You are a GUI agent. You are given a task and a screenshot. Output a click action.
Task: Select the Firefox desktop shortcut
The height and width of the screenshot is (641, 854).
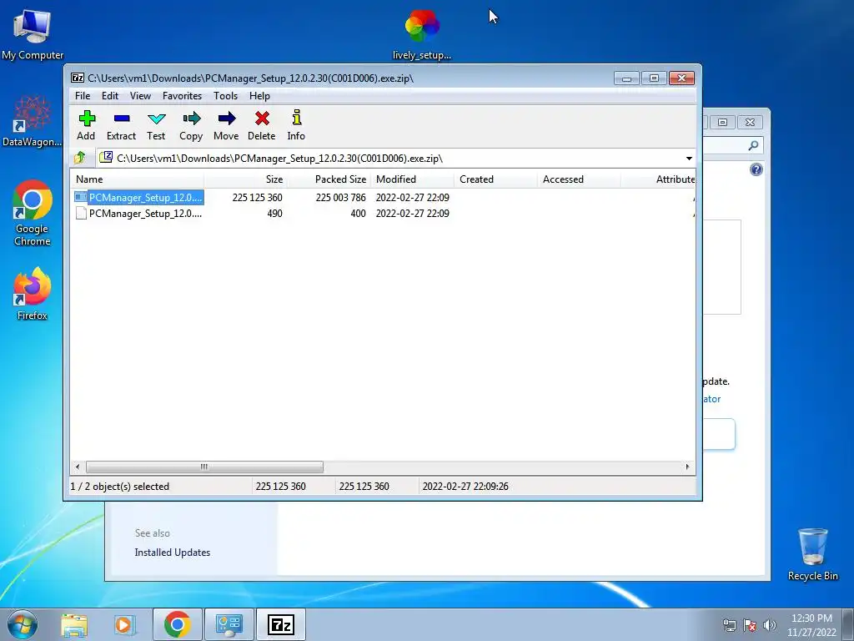coord(33,294)
